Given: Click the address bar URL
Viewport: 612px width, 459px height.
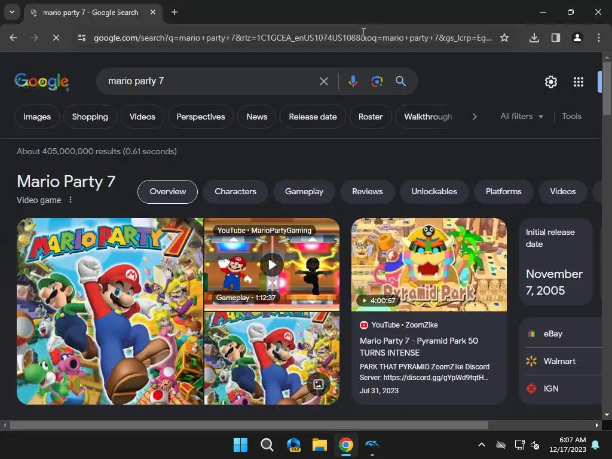Looking at the screenshot, I should click(x=293, y=38).
